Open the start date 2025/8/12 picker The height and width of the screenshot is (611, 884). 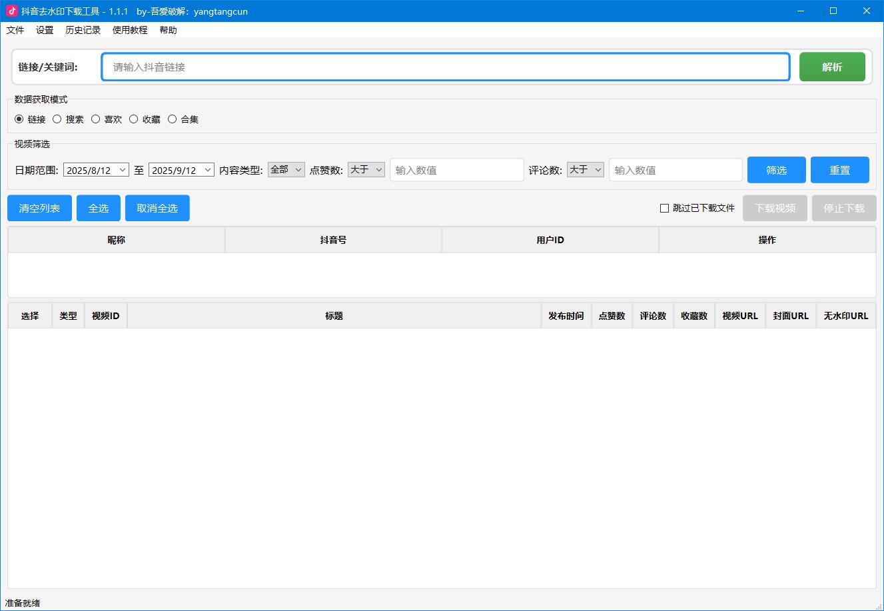(x=96, y=170)
